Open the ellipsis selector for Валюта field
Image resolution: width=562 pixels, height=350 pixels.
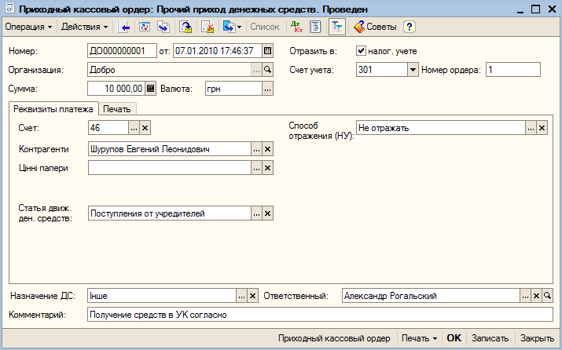[267, 89]
